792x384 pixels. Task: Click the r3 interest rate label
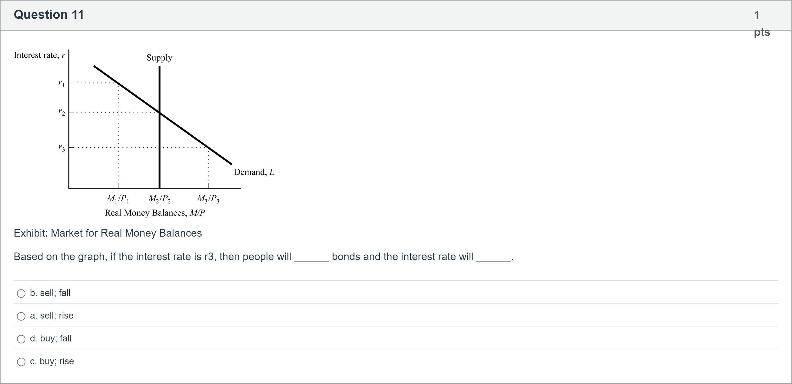(61, 148)
